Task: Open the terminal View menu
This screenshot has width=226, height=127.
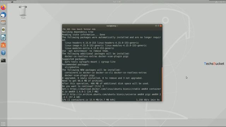Action: 73,29
